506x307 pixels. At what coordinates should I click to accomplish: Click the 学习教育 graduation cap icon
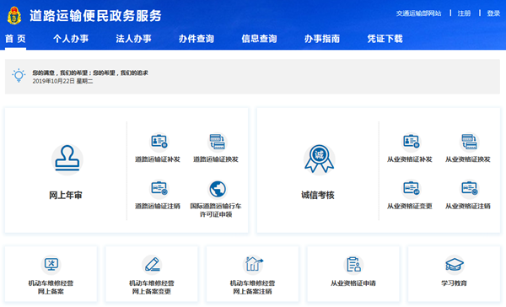coord(454,264)
